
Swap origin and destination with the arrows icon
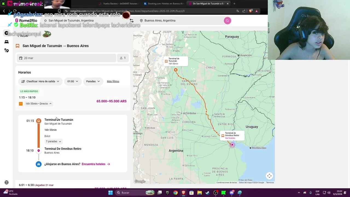(x=132, y=21)
